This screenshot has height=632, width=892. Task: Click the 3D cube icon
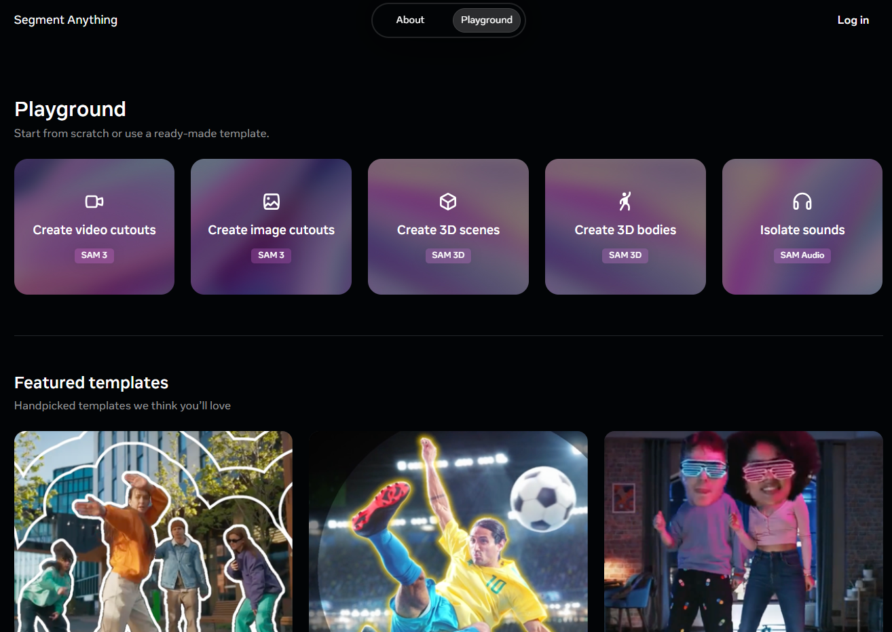point(448,202)
